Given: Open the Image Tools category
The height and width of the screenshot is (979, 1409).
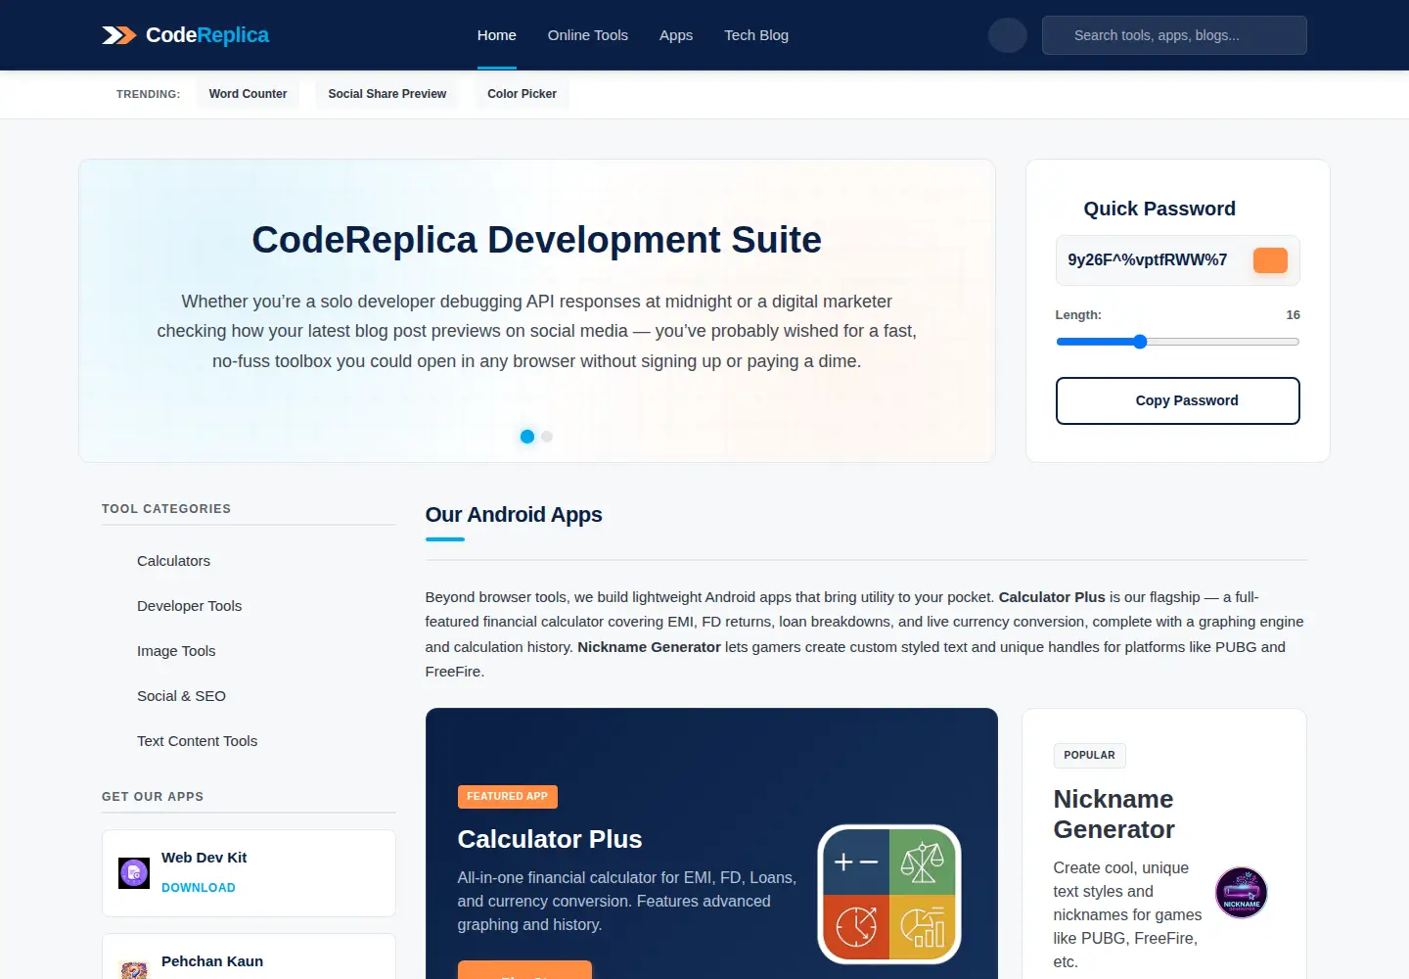Looking at the screenshot, I should tap(176, 651).
